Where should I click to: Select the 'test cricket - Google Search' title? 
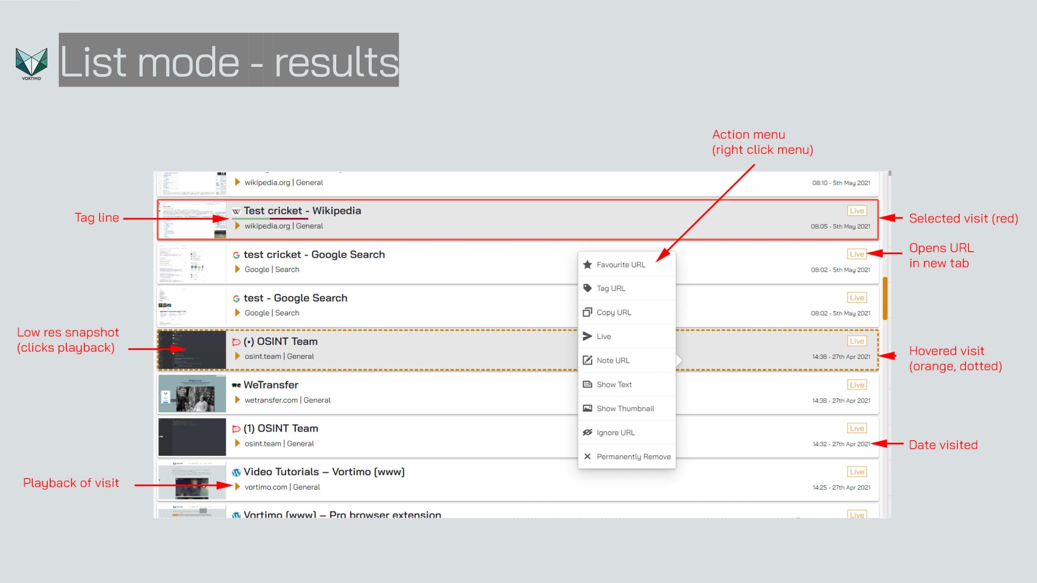pyautogui.click(x=314, y=255)
